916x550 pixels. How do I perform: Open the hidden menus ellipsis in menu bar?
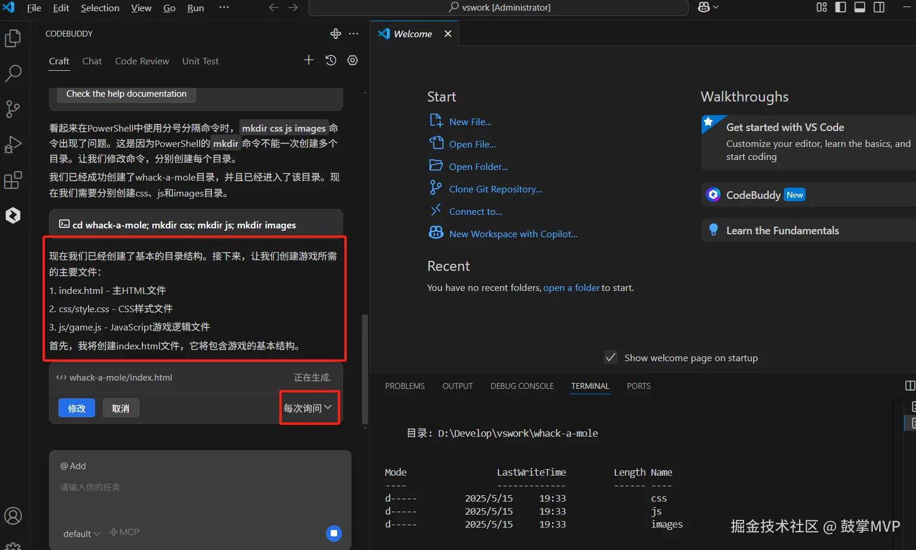point(224,8)
